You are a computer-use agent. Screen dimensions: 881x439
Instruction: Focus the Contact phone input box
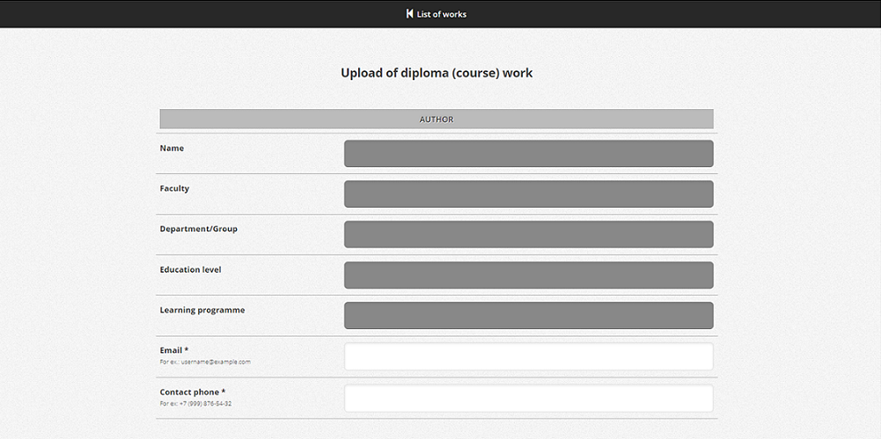point(528,399)
